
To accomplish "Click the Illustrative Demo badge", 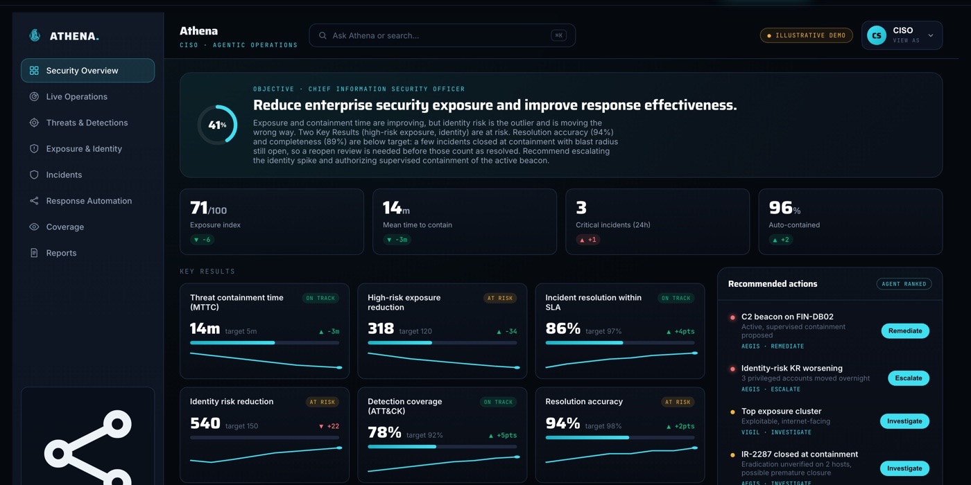I will click(807, 35).
